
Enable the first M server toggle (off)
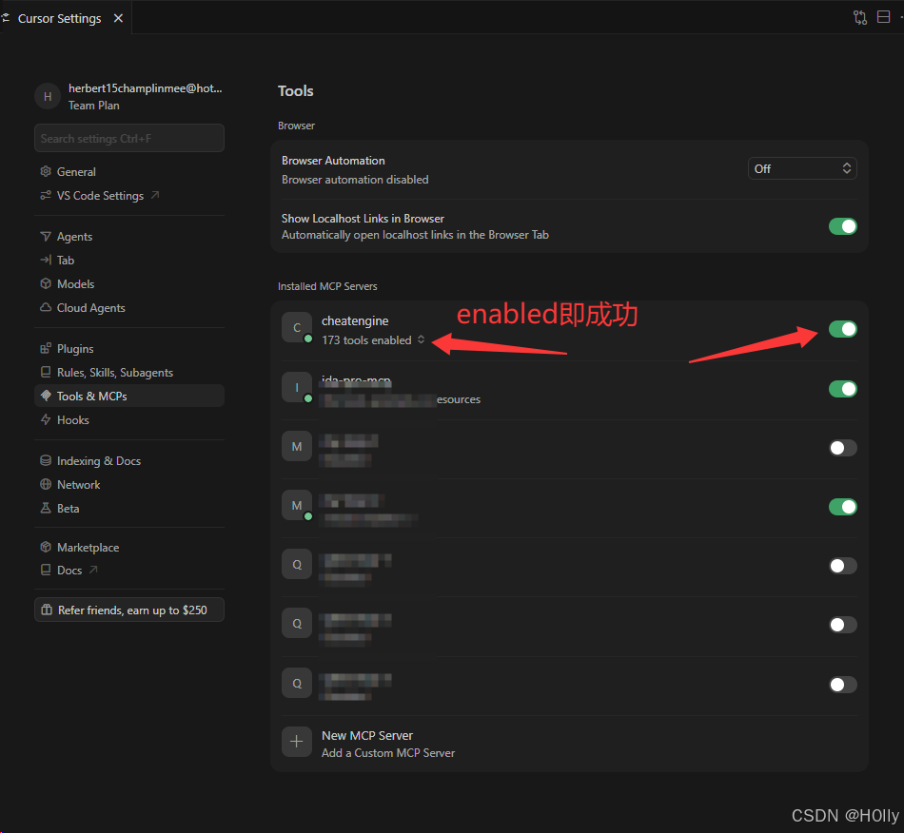click(x=843, y=448)
